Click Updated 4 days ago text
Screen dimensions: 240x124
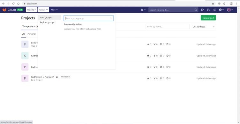(x=206, y=79)
